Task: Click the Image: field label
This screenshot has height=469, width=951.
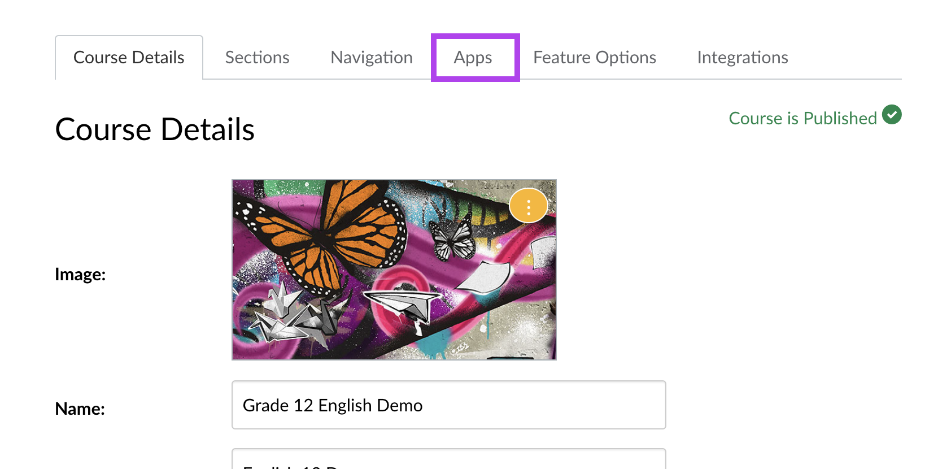Action: [80, 274]
